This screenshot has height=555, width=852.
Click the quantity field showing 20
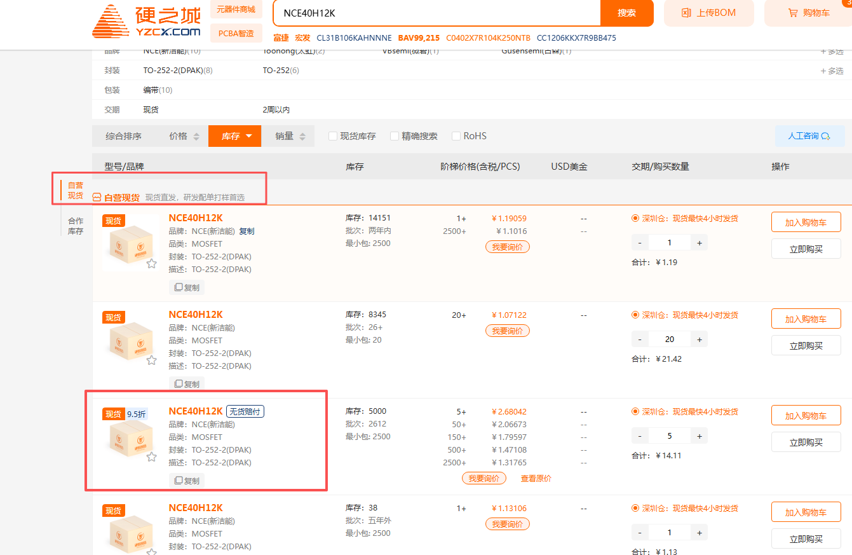[x=670, y=339]
